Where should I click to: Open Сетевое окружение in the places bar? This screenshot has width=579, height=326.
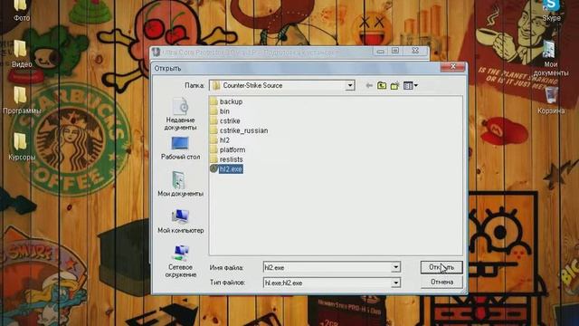pyautogui.click(x=180, y=261)
